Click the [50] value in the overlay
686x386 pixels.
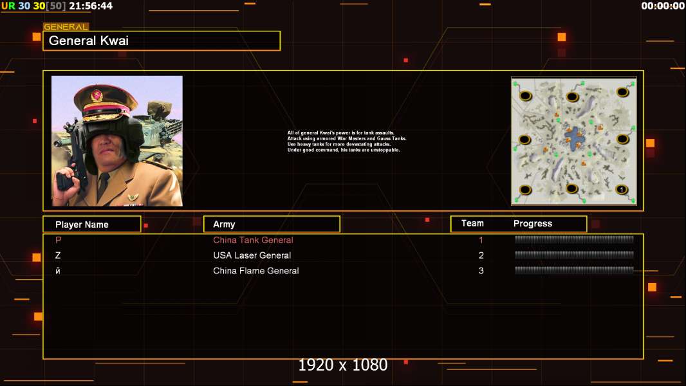click(x=56, y=6)
